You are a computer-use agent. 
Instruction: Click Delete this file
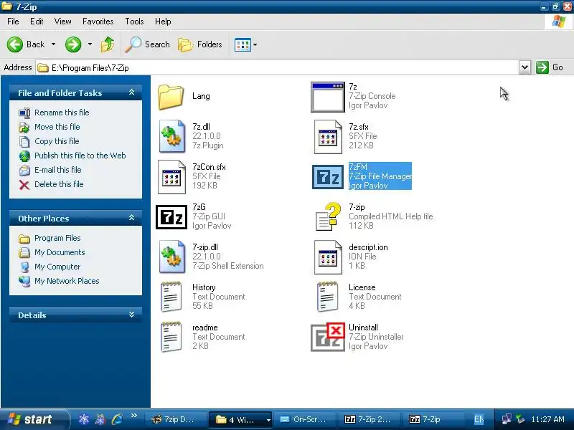pos(59,184)
